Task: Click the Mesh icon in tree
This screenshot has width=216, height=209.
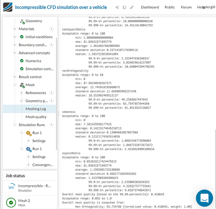Action: click(22, 85)
